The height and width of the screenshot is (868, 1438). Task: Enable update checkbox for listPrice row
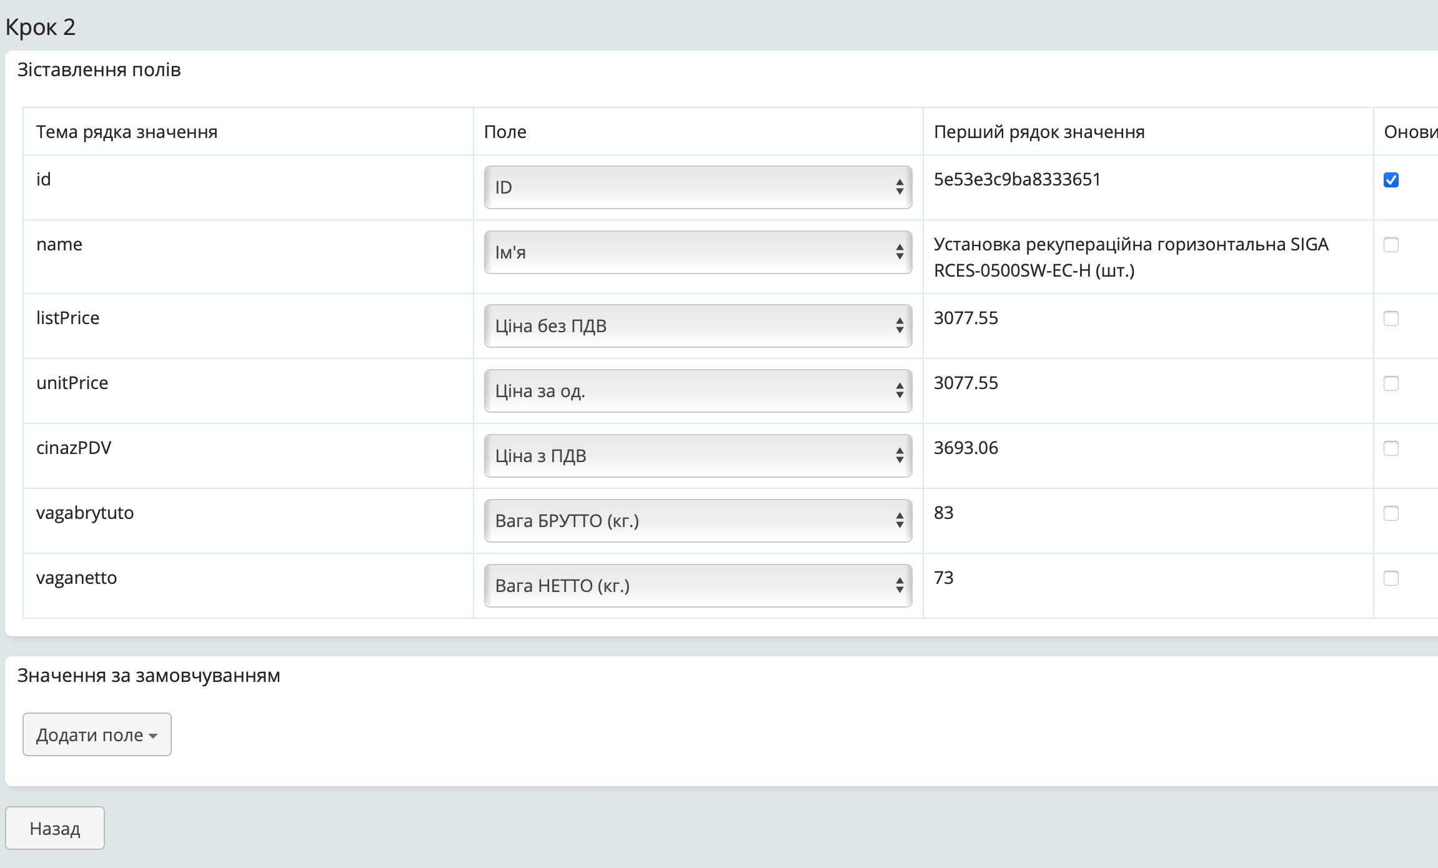[1391, 318]
